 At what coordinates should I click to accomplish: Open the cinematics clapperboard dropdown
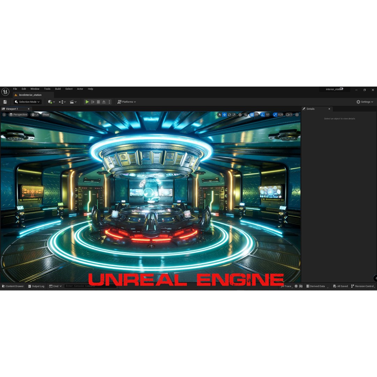click(73, 102)
